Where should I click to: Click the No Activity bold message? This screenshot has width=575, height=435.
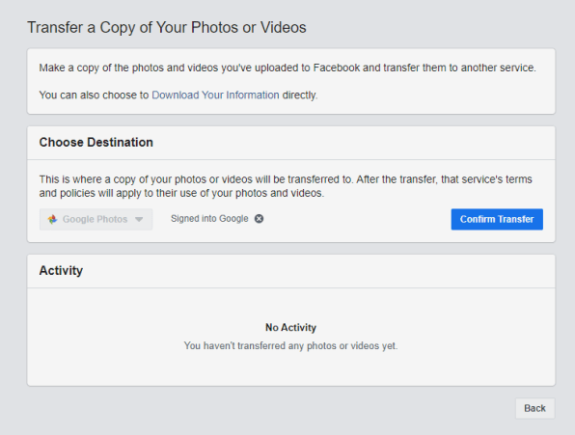290,327
